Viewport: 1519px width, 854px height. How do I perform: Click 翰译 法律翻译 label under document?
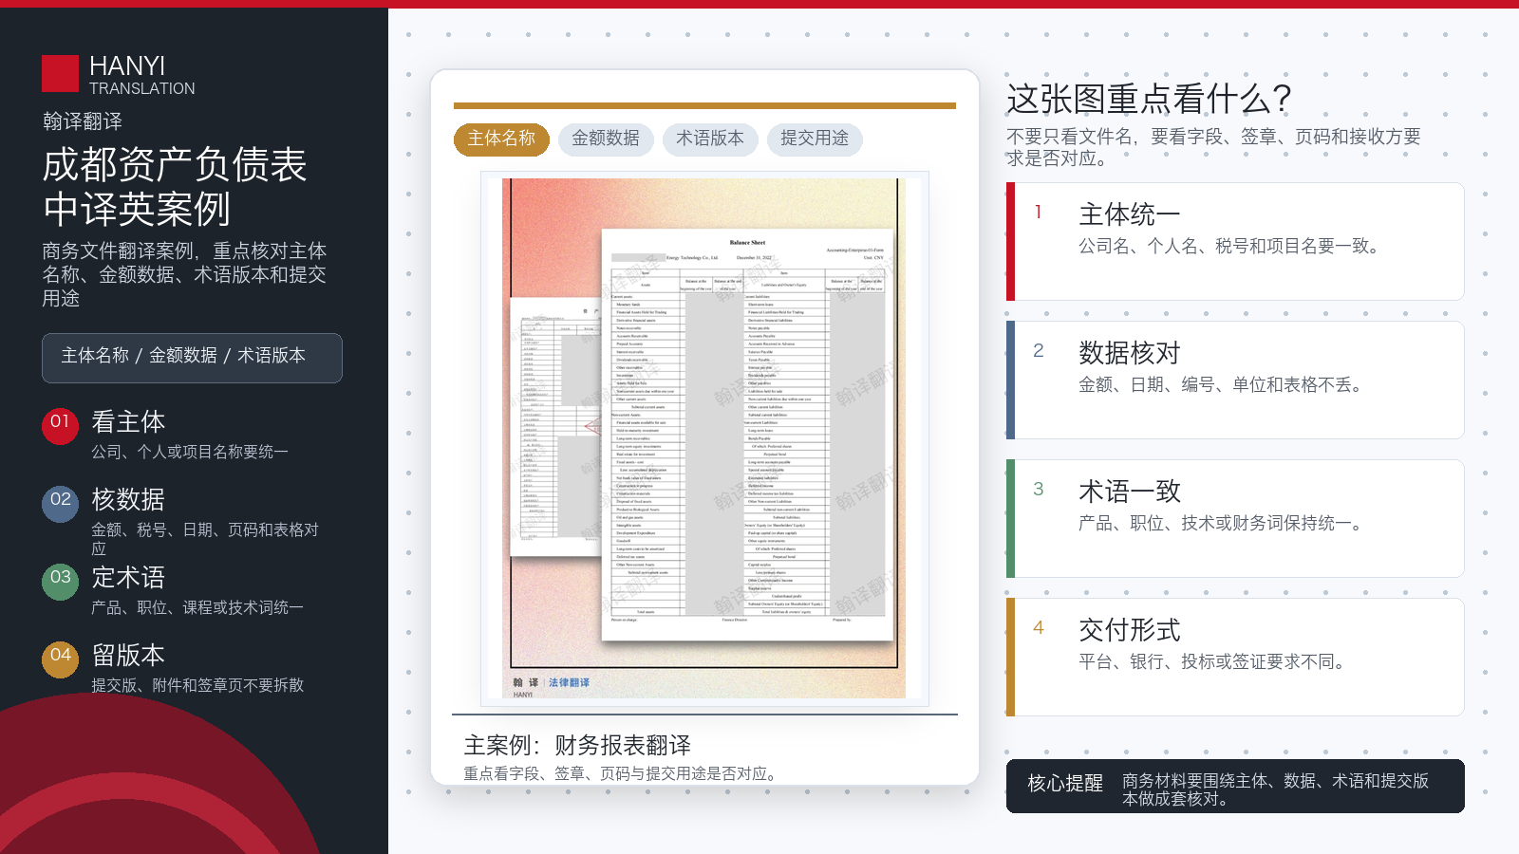552,682
